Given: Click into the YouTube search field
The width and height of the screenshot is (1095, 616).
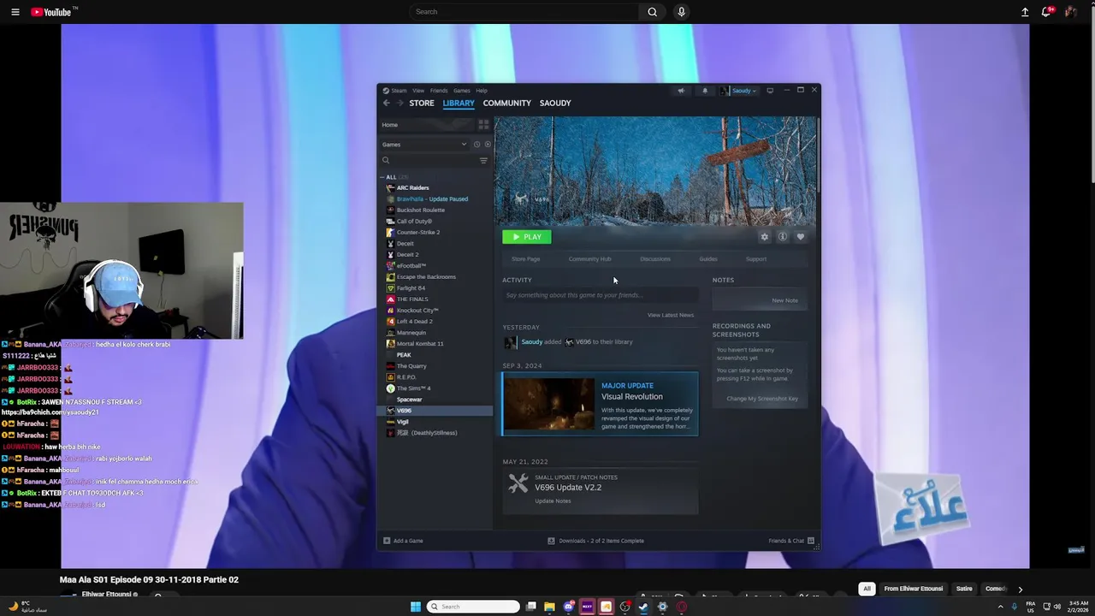Looking at the screenshot, I should (524, 12).
